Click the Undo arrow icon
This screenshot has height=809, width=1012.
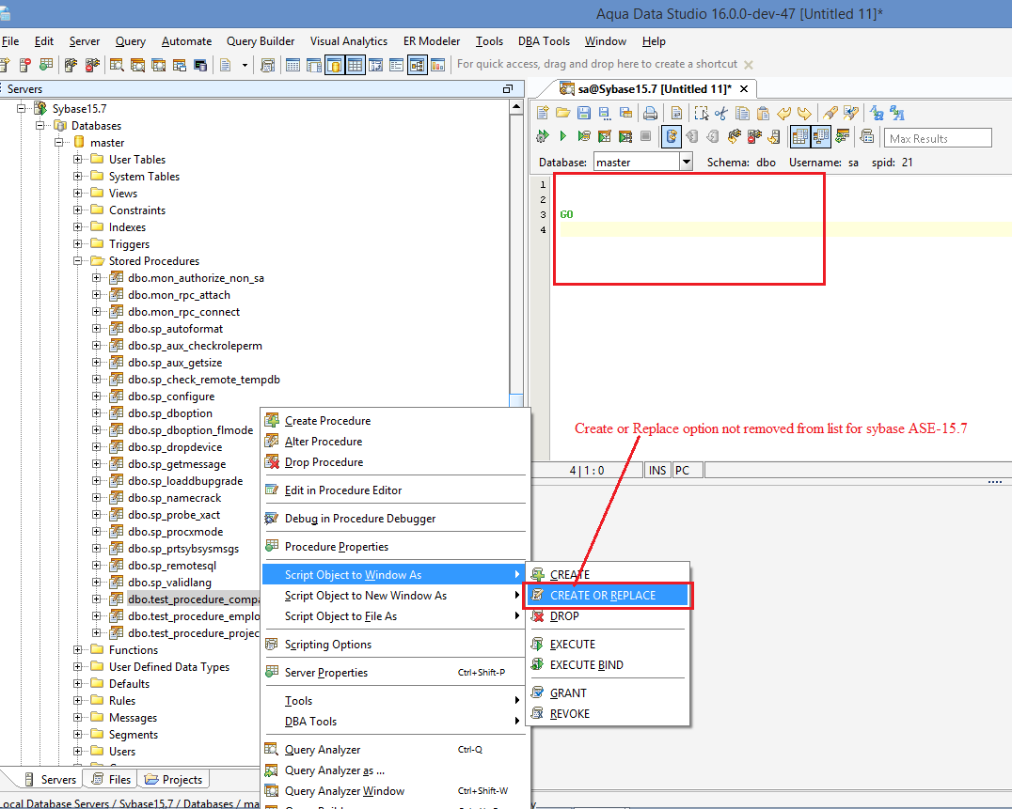(783, 114)
